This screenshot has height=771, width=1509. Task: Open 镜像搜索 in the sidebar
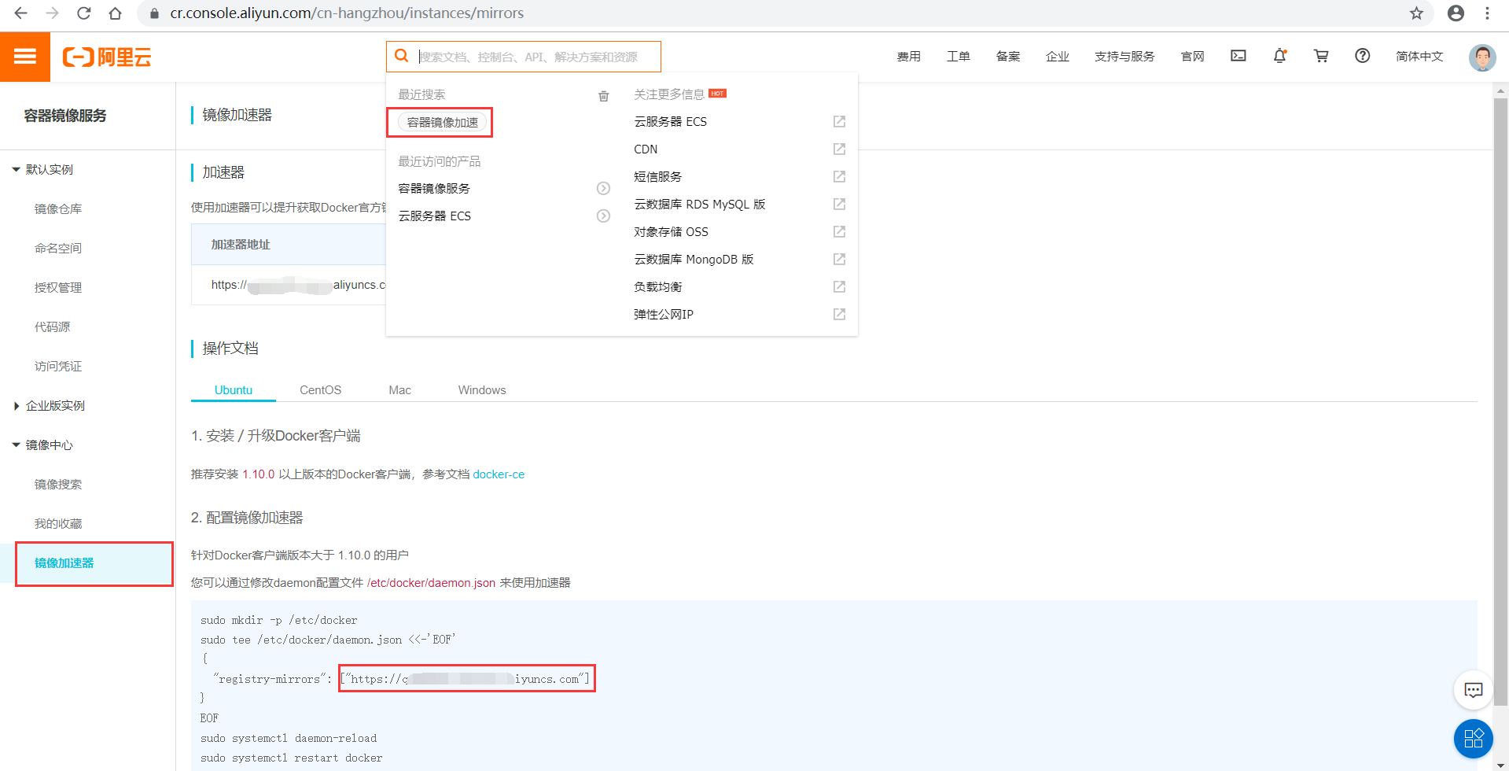(58, 484)
